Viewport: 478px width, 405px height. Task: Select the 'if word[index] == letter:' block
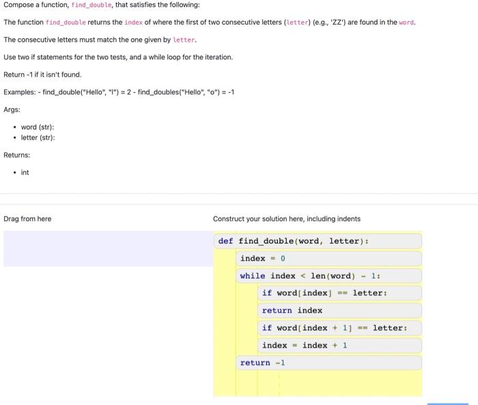tap(339, 293)
